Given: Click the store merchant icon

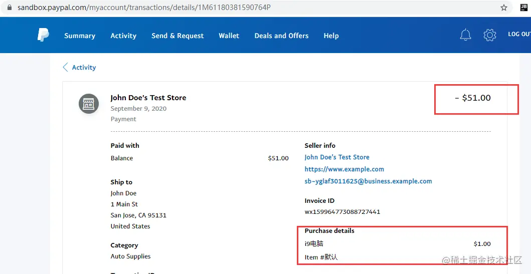Looking at the screenshot, I should [88, 104].
